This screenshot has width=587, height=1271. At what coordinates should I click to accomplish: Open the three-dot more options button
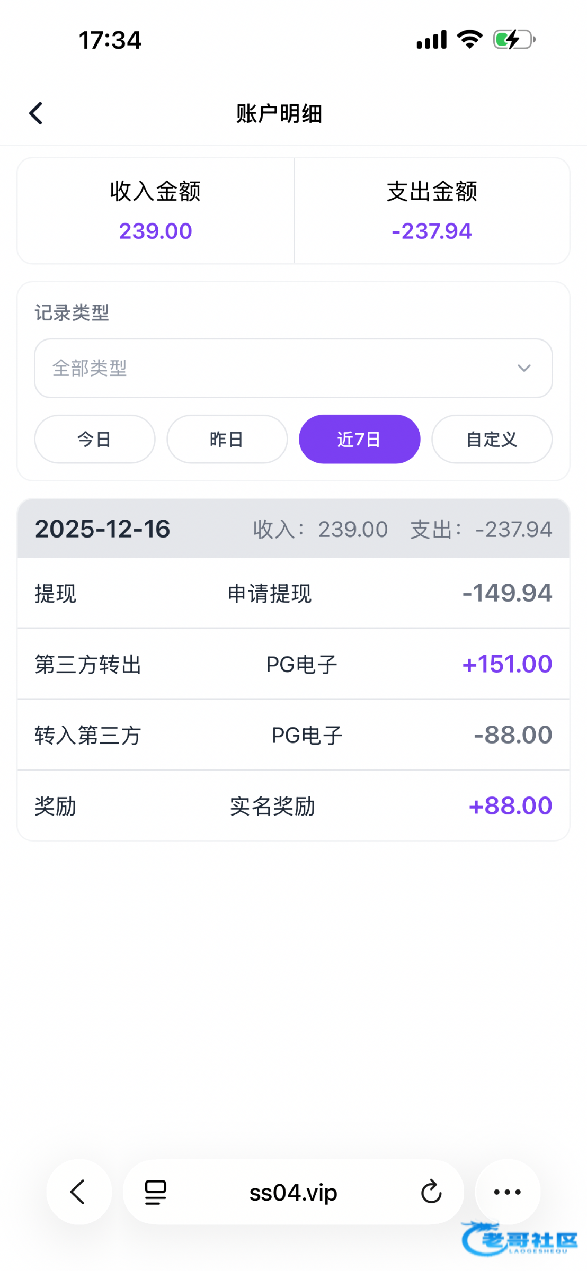(507, 1193)
